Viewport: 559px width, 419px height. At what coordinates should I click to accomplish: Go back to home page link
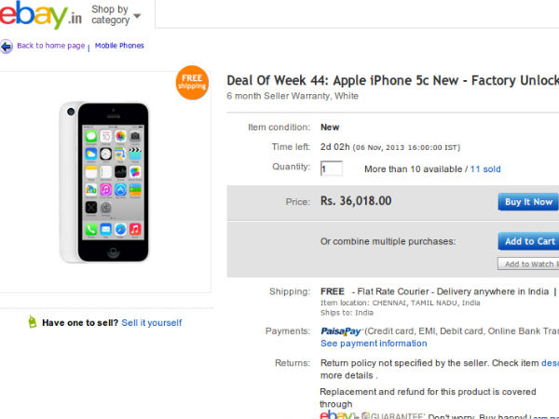[x=50, y=46]
